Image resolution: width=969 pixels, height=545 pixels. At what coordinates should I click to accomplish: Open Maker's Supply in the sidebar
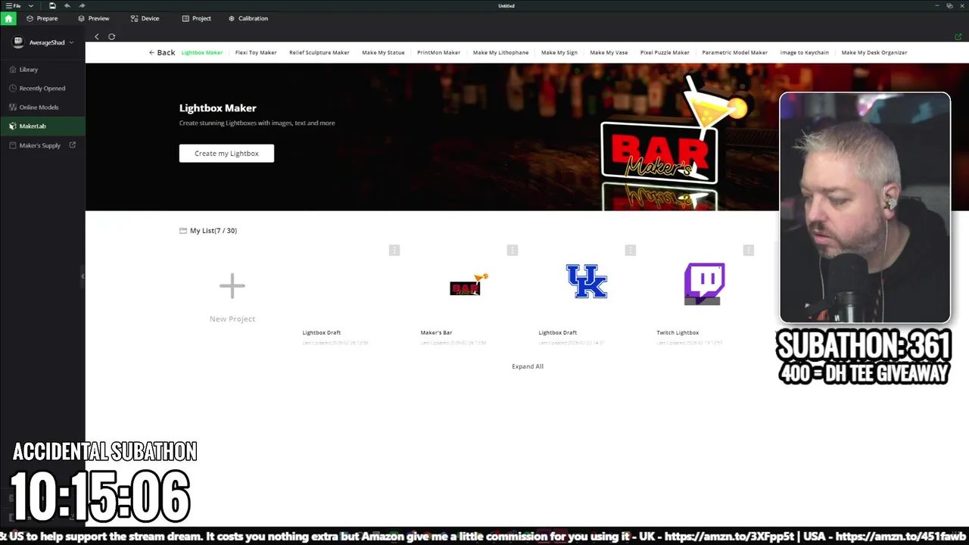[42, 145]
